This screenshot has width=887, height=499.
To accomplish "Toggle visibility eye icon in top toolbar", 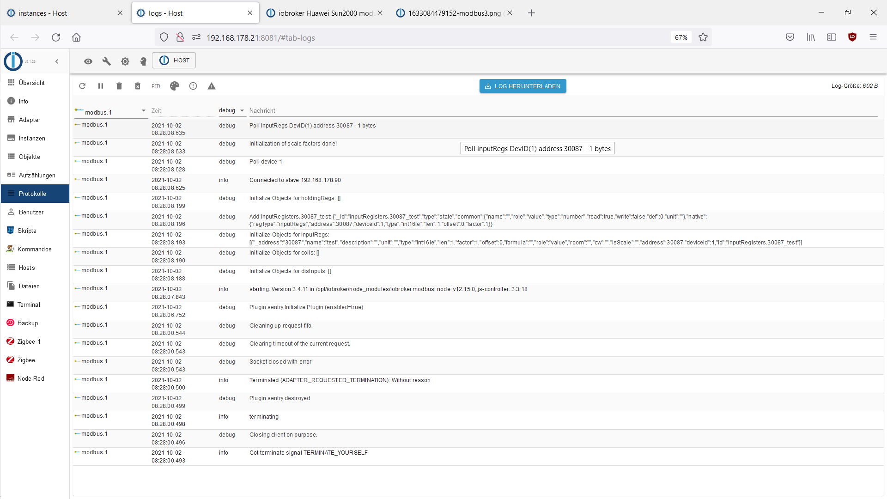I will pos(88,61).
